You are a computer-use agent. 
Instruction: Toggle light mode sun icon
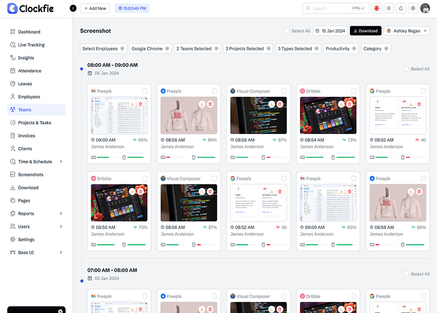pos(388,9)
